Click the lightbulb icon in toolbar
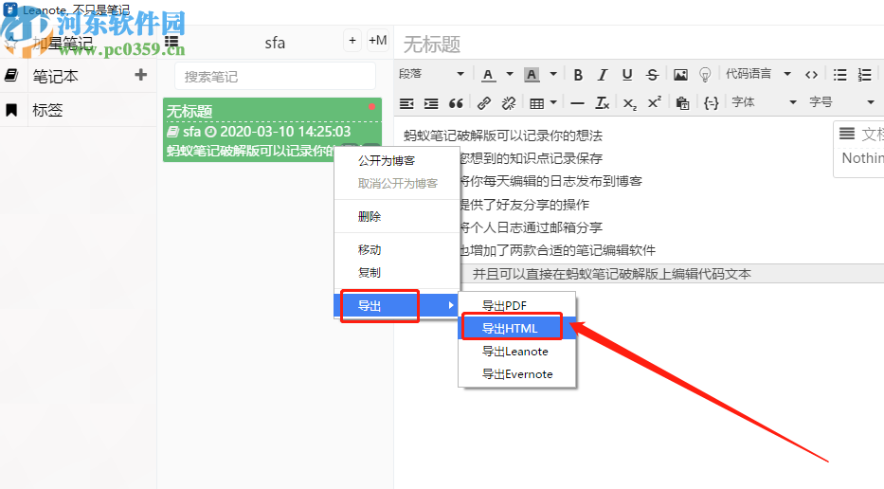The width and height of the screenshot is (884, 489). tap(705, 75)
